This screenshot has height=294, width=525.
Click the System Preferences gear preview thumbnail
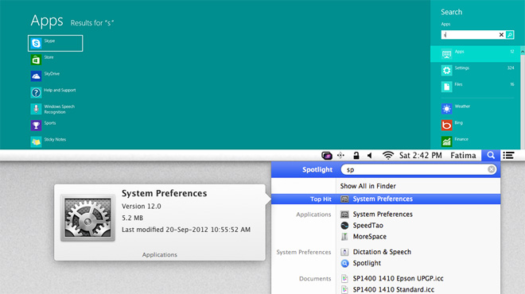87,218
